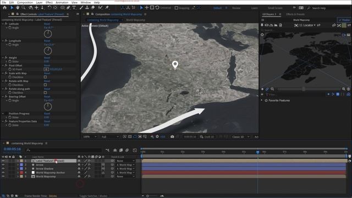Toggle the Rotate along path checkbox

(x=45, y=92)
